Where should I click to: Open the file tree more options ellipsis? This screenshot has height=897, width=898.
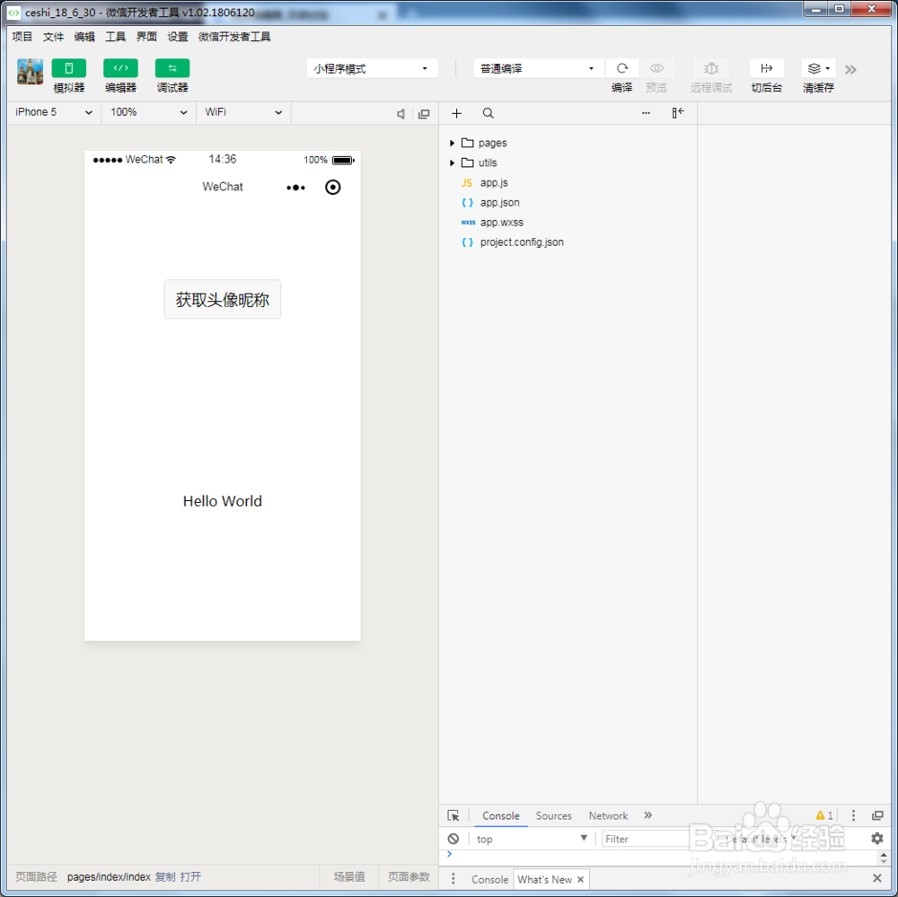(x=646, y=113)
